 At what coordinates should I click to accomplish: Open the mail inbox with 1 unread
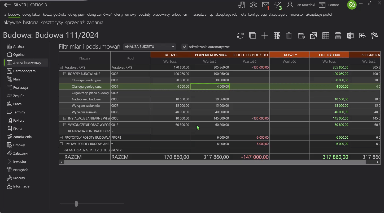266,5
